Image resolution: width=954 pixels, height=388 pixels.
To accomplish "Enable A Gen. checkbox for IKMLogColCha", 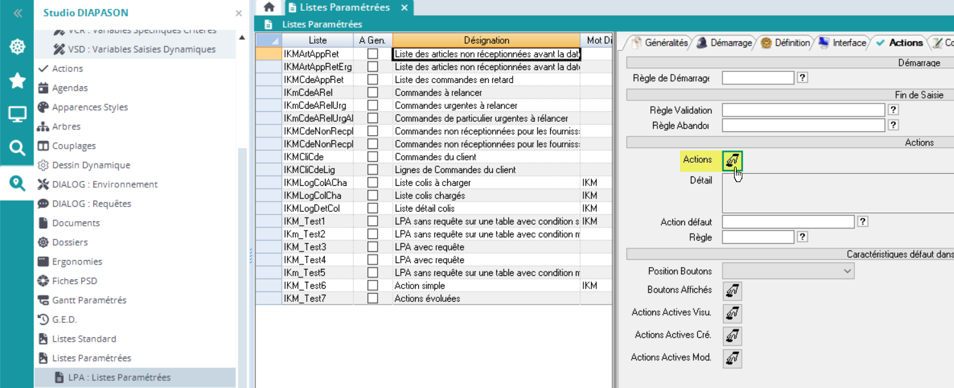I will pos(372,196).
